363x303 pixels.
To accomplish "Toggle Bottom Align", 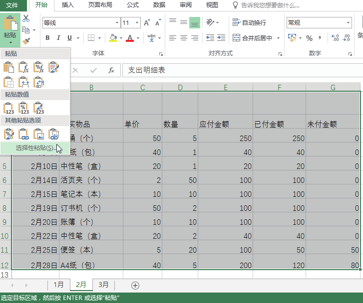I will (195, 22).
